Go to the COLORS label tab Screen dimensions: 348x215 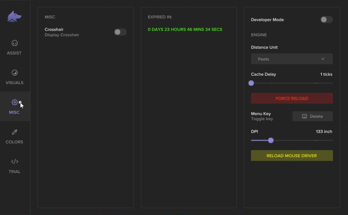[14, 142]
